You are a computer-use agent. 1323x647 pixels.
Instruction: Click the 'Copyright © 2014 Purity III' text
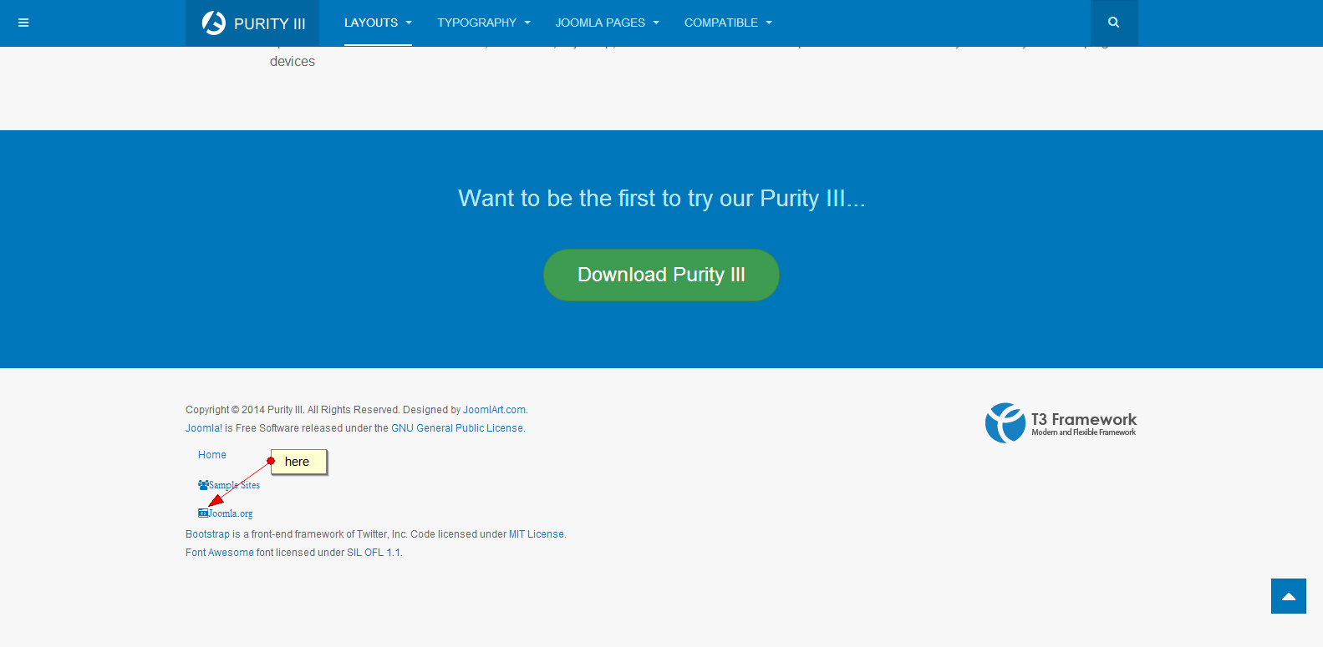point(245,410)
